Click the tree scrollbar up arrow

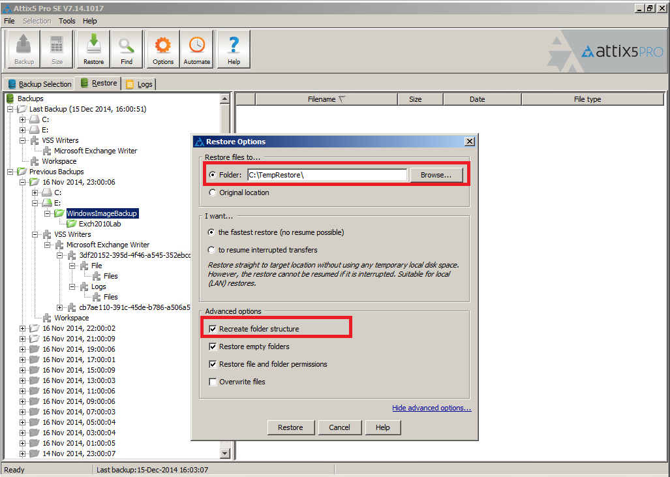(x=225, y=99)
